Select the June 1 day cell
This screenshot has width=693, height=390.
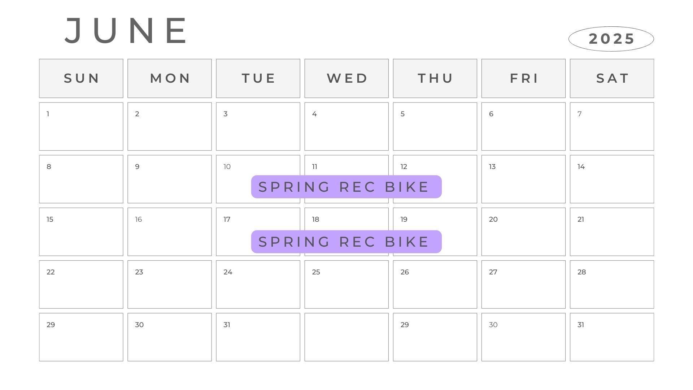tap(81, 126)
